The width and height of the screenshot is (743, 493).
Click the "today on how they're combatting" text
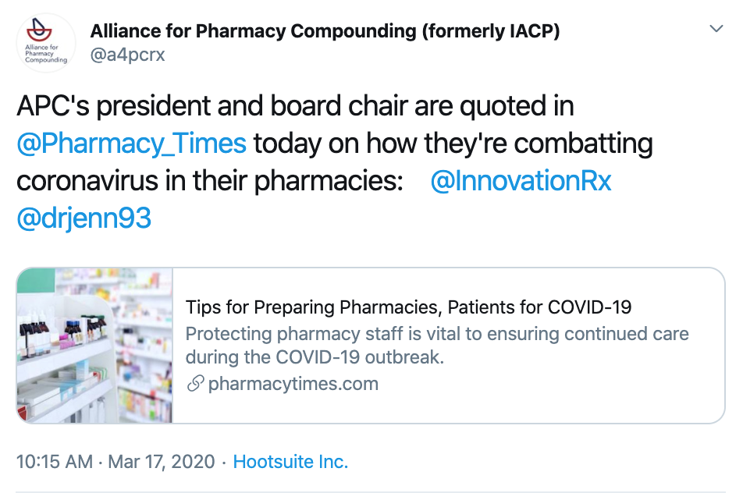[453, 144]
